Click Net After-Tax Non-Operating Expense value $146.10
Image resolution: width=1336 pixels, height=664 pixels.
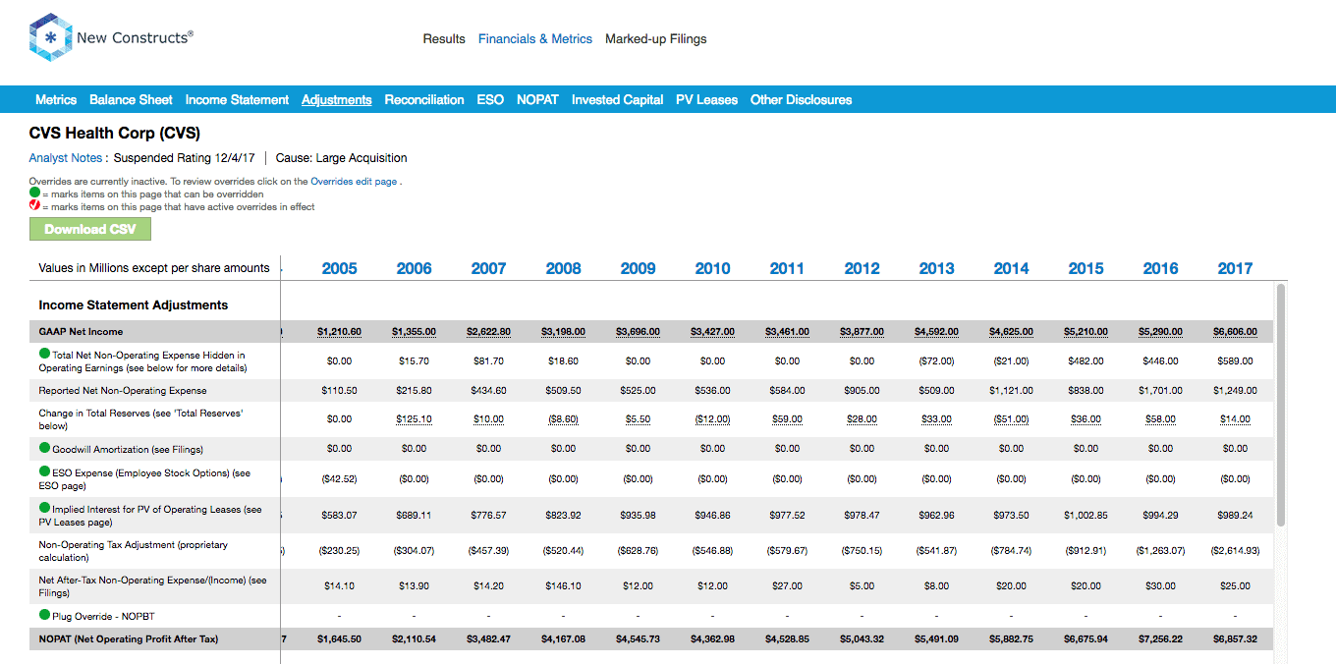coord(564,586)
